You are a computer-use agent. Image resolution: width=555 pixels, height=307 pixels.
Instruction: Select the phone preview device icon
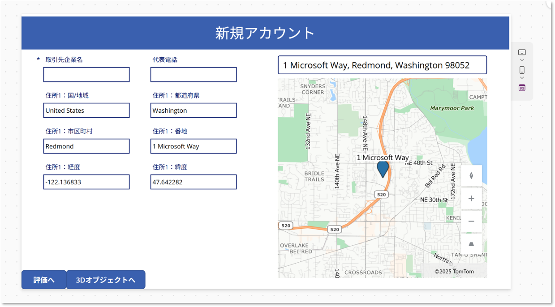pos(522,70)
